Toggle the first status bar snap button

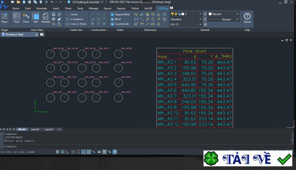click(x=58, y=152)
